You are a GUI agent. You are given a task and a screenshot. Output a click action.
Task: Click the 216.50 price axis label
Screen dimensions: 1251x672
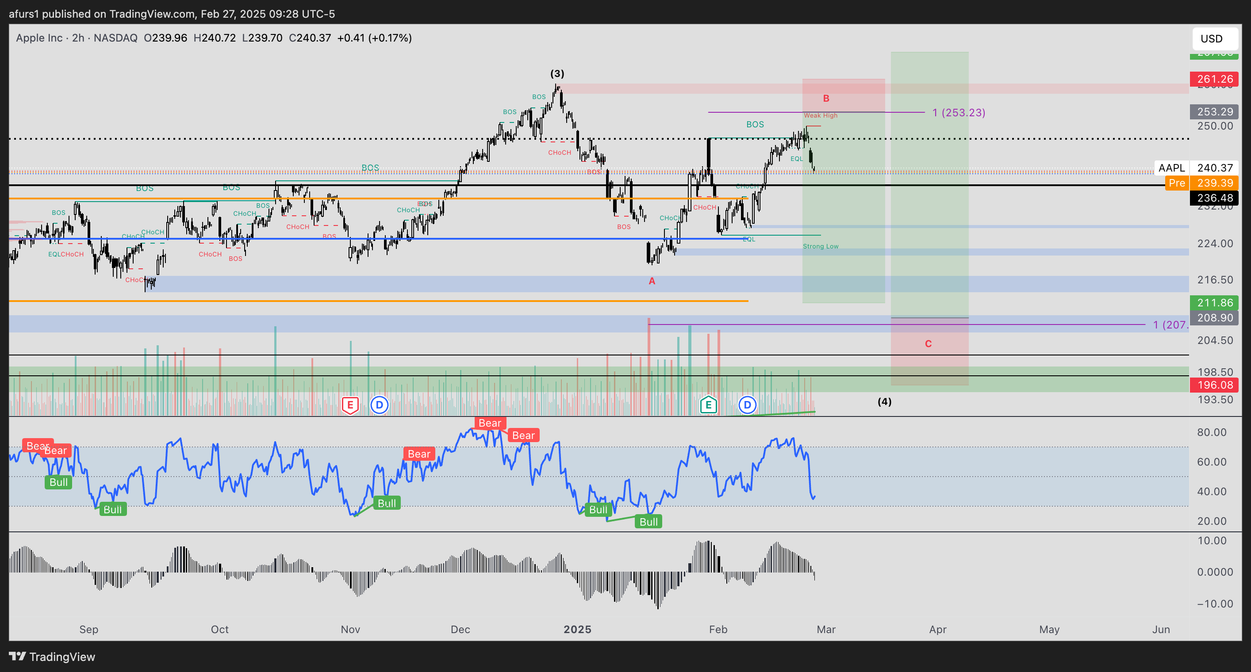[x=1215, y=280]
